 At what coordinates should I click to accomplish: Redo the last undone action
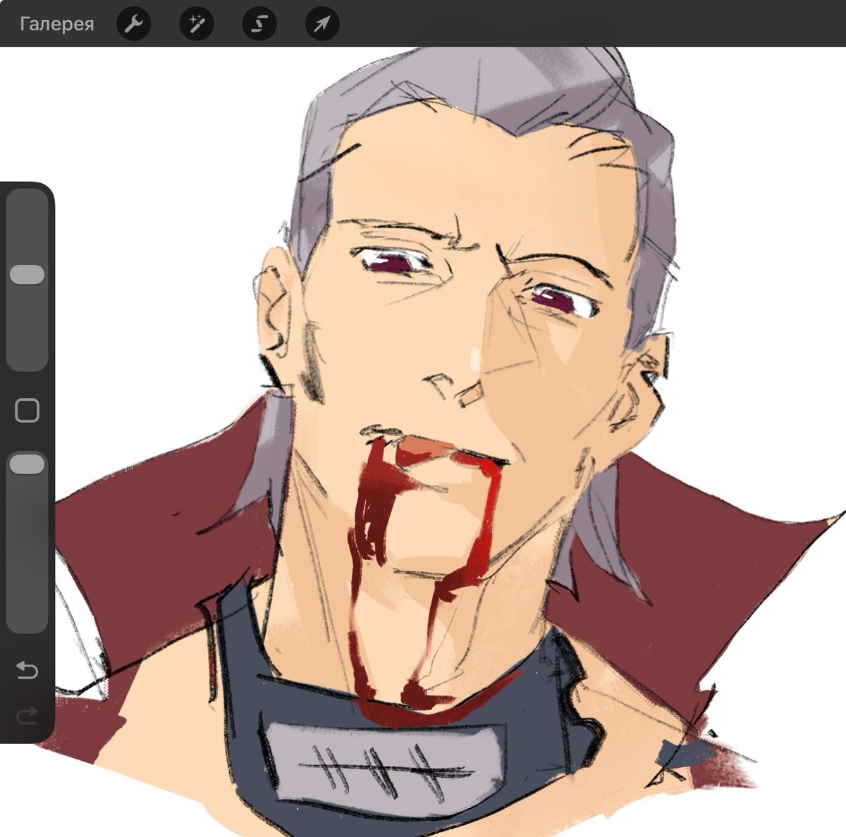(27, 717)
